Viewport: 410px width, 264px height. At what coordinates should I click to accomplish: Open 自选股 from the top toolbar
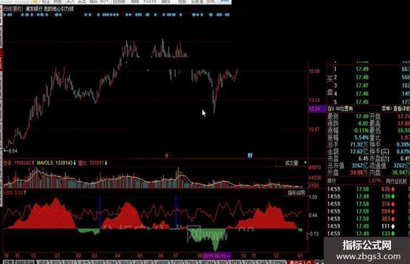point(119,2)
